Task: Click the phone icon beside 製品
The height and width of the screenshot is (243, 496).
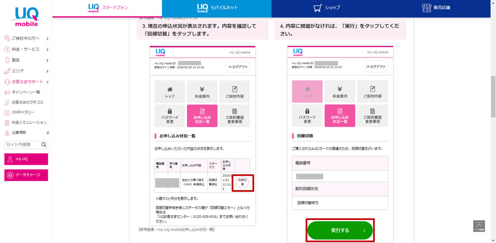Action: pyautogui.click(x=7, y=60)
